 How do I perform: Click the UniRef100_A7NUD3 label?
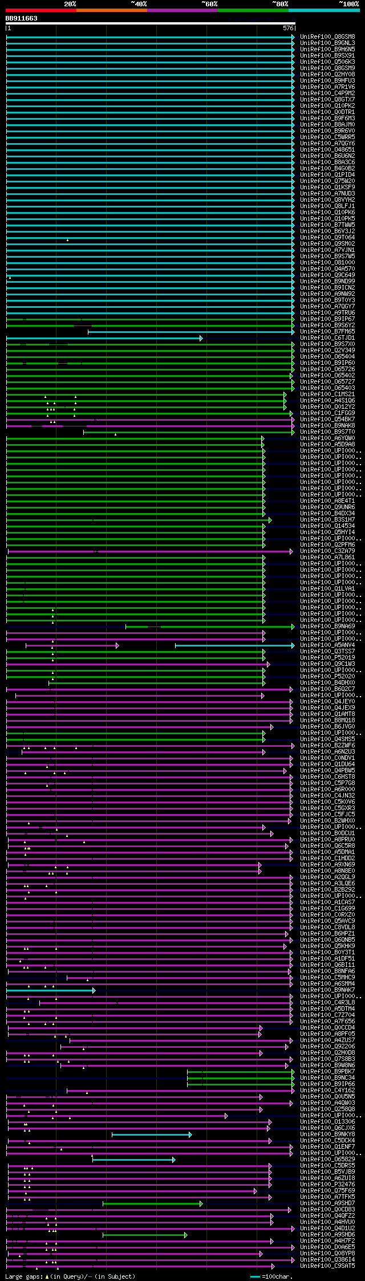coord(327,193)
